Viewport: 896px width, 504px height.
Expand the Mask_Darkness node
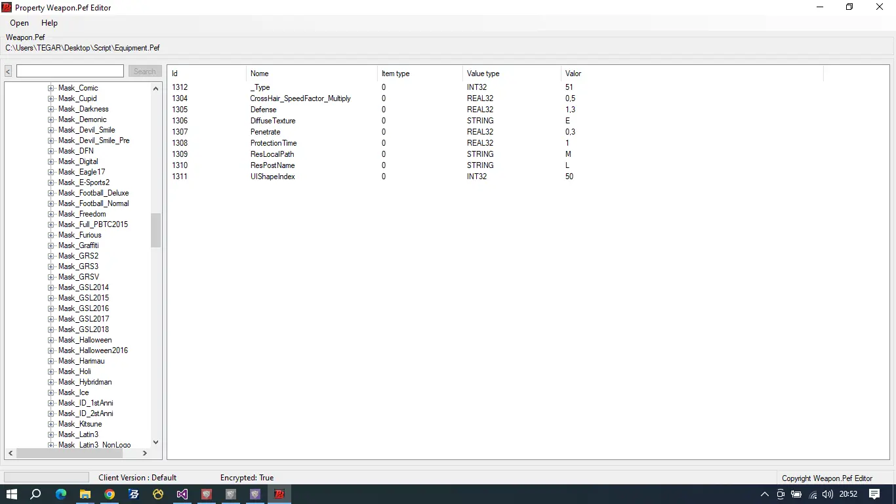pyautogui.click(x=51, y=109)
